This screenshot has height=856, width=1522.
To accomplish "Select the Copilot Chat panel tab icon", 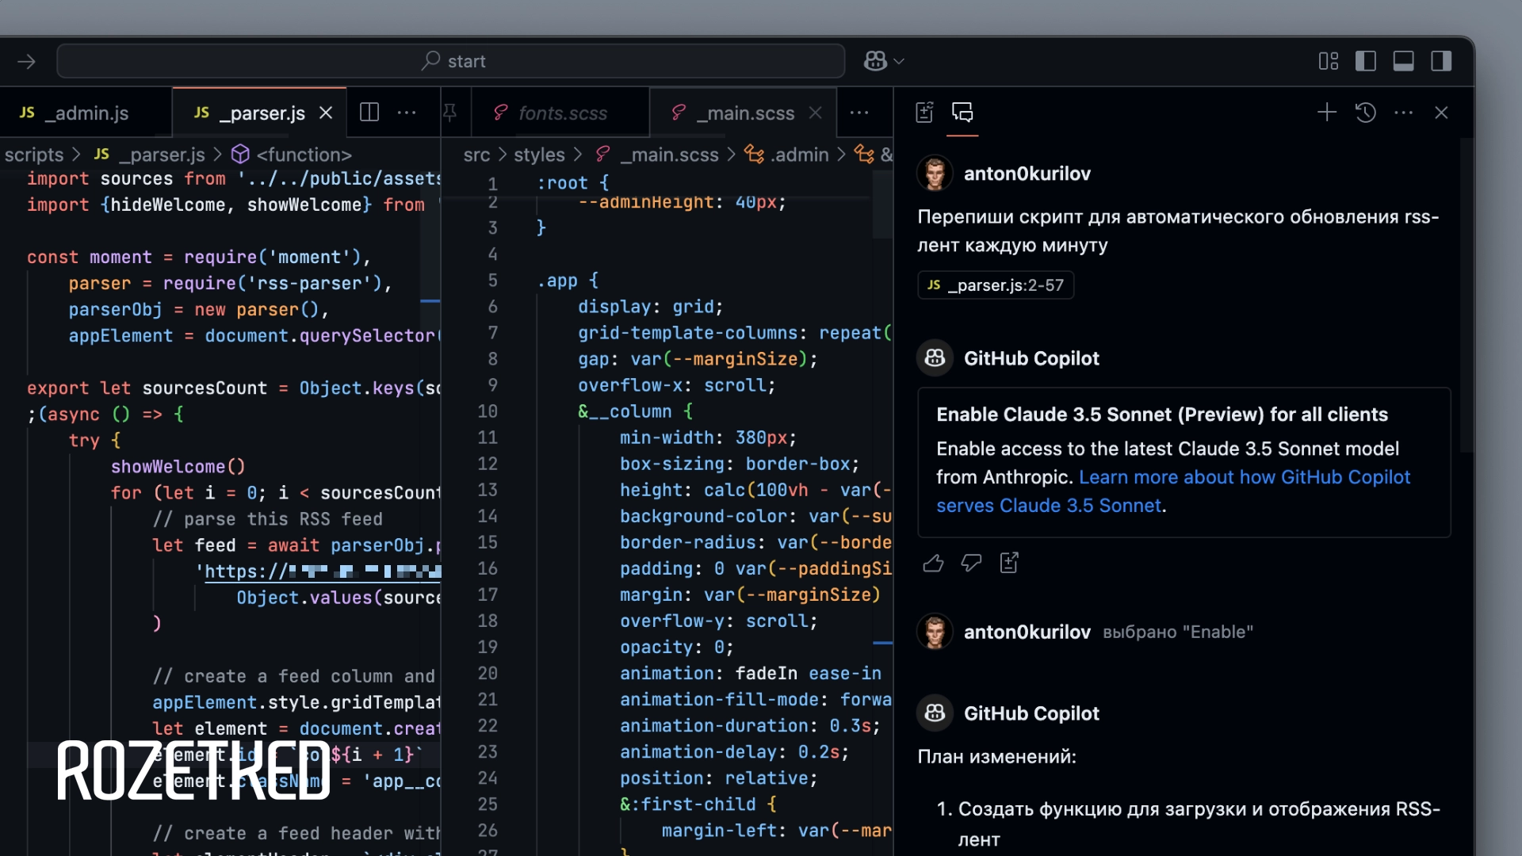I will pos(962,113).
